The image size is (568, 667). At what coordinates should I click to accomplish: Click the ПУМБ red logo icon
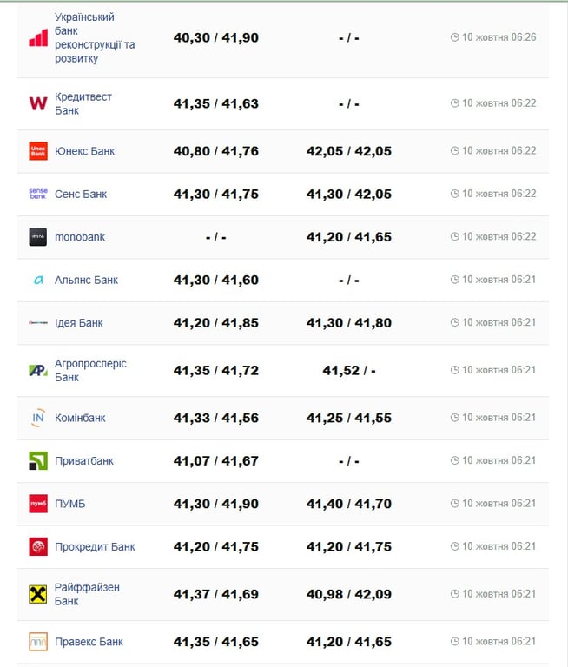click(x=38, y=504)
